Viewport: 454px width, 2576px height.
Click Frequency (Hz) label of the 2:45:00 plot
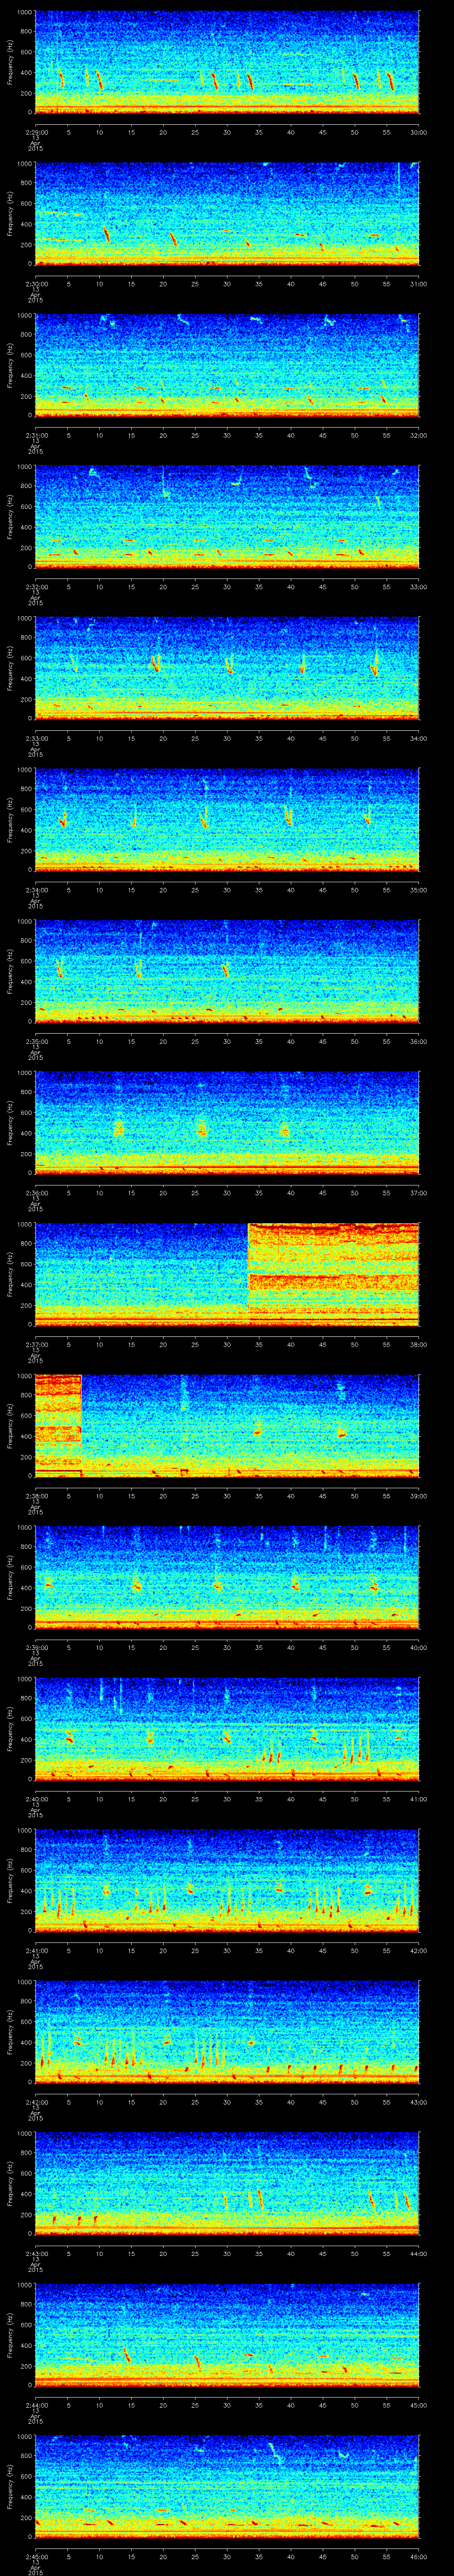click(x=10, y=2485)
